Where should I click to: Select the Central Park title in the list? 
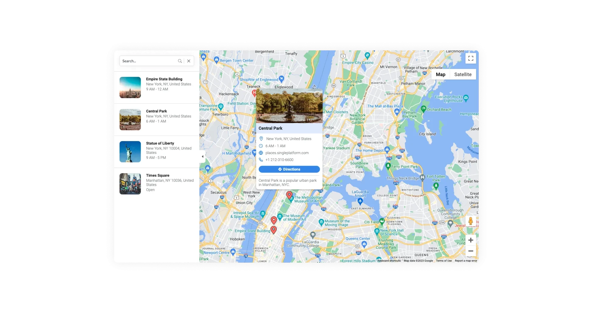pos(156,111)
